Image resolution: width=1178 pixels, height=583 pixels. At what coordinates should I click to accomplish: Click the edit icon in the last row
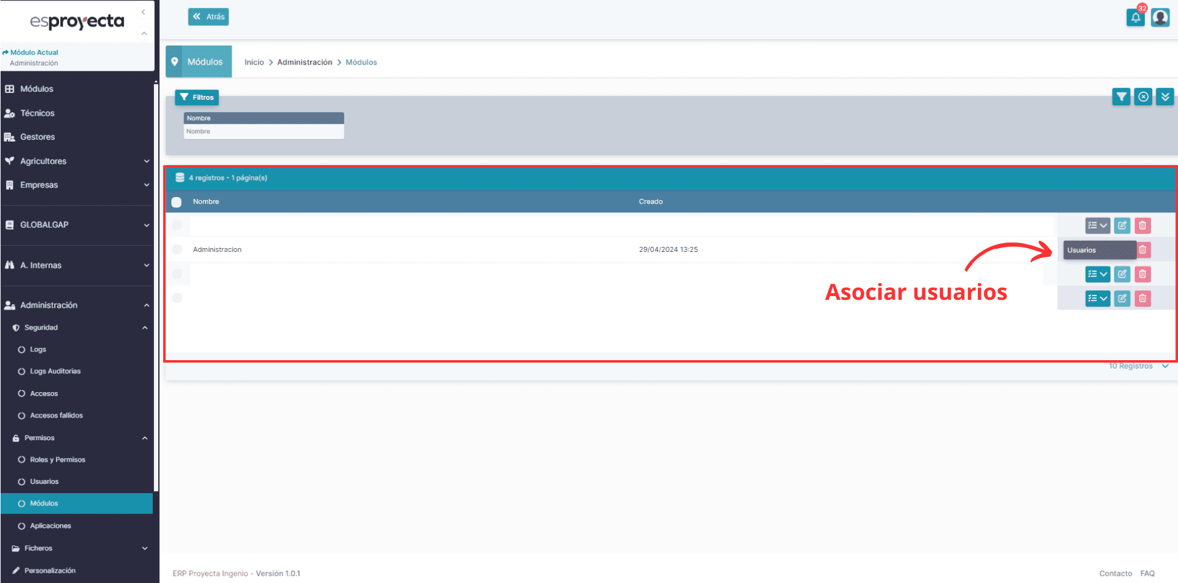(x=1122, y=299)
